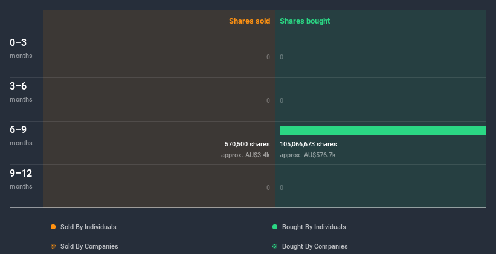Click the 570,500 shares value
Viewport: 496px width, 254px height.
[x=247, y=144]
